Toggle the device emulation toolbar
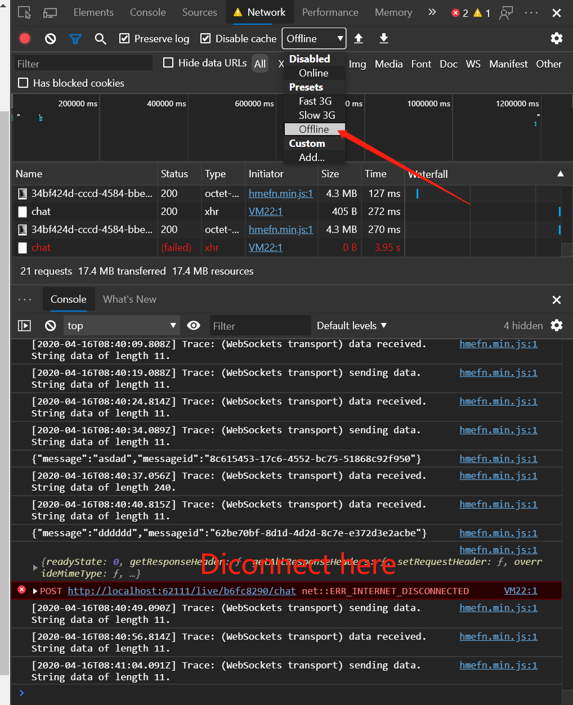Screen dimensions: 573x705 [50, 12]
